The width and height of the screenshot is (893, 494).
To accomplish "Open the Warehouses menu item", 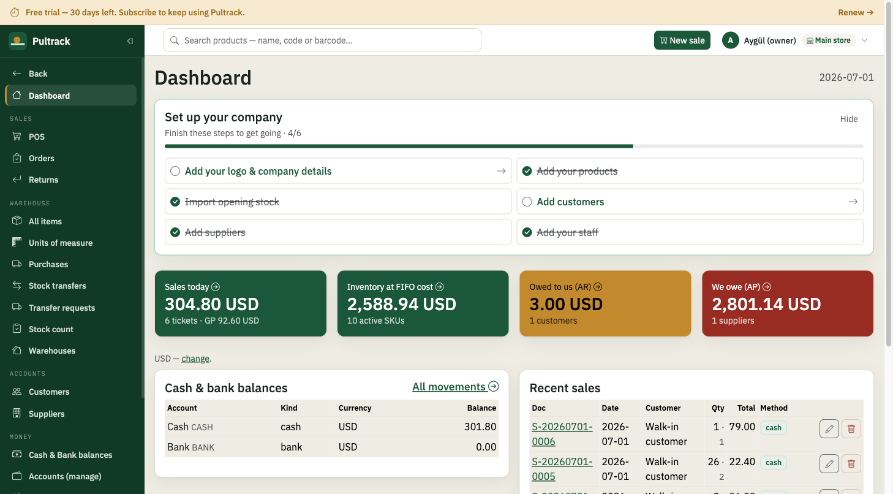I will click(x=70, y=351).
